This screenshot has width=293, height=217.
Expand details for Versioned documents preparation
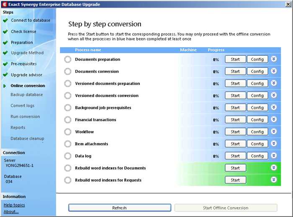[274, 83]
